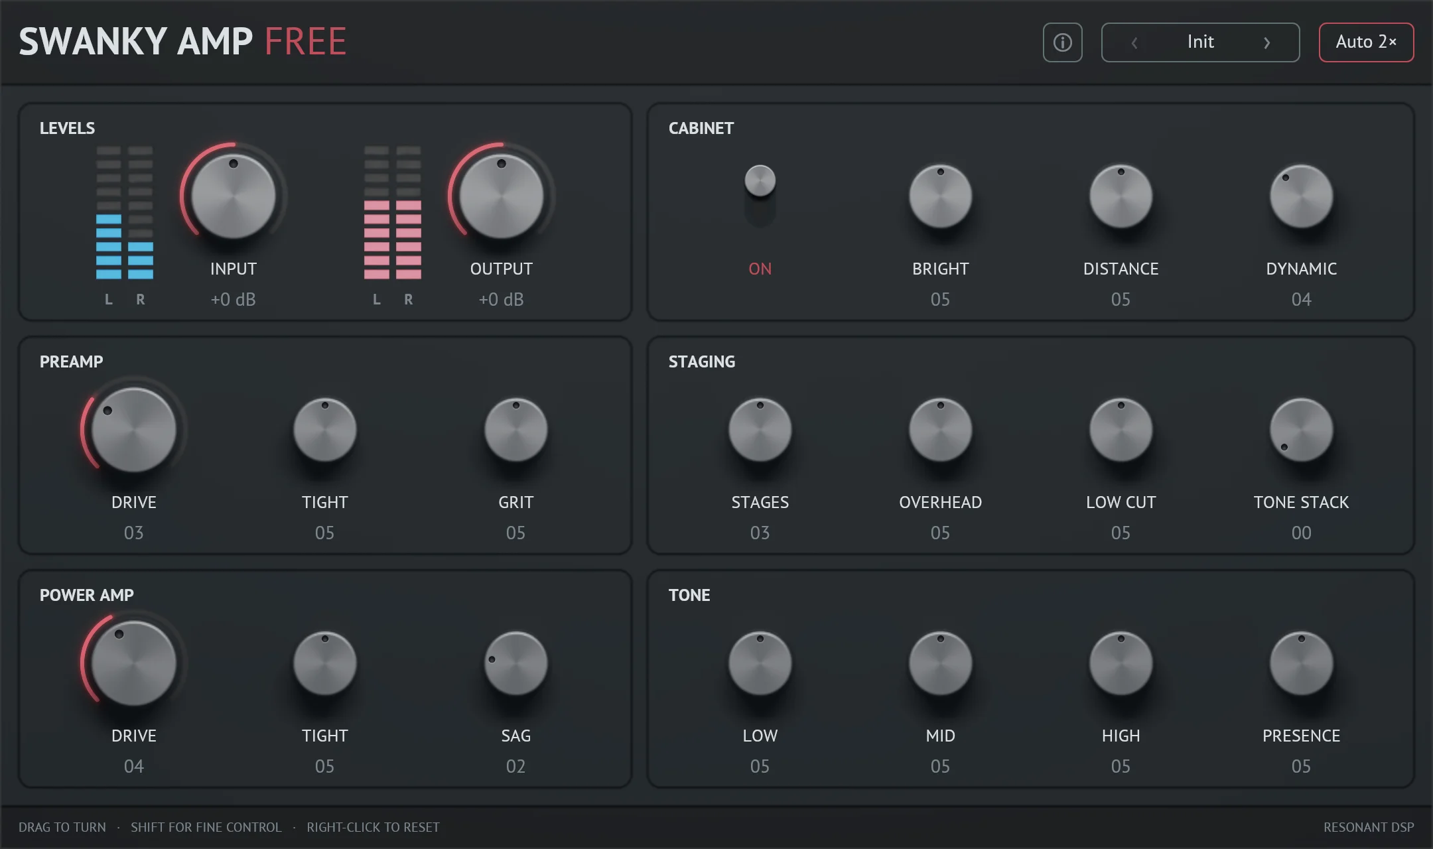The width and height of the screenshot is (1433, 849).
Task: Go to previous preset with left chevron
Action: click(1134, 42)
